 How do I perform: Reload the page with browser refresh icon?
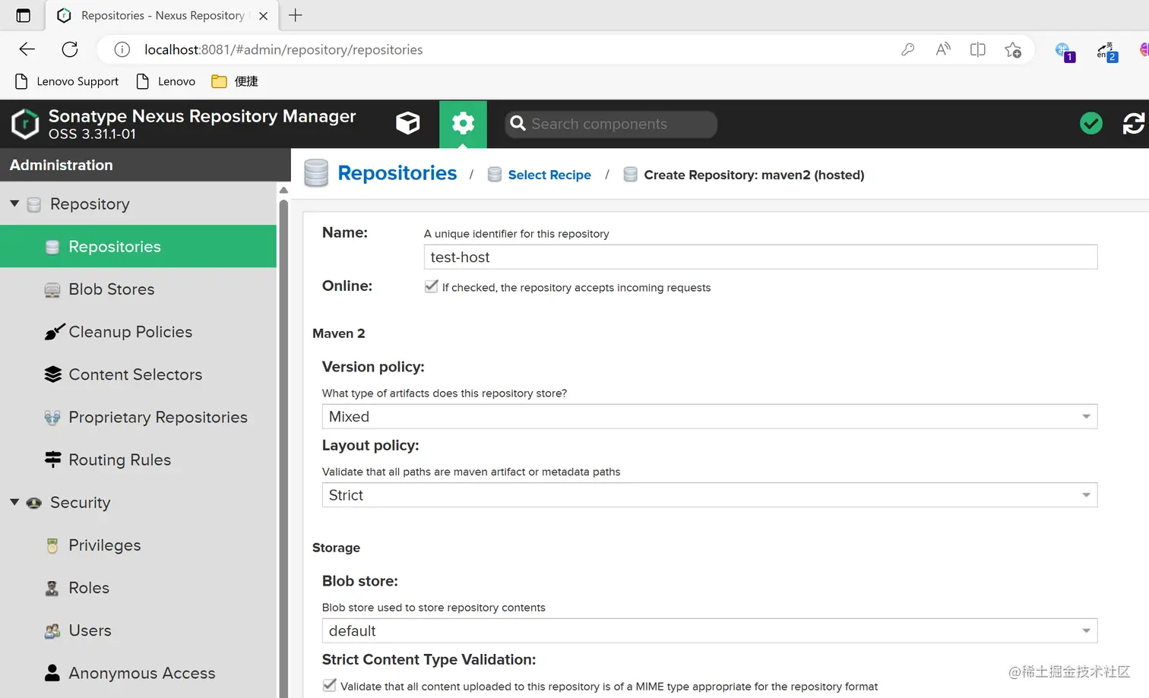click(x=70, y=49)
